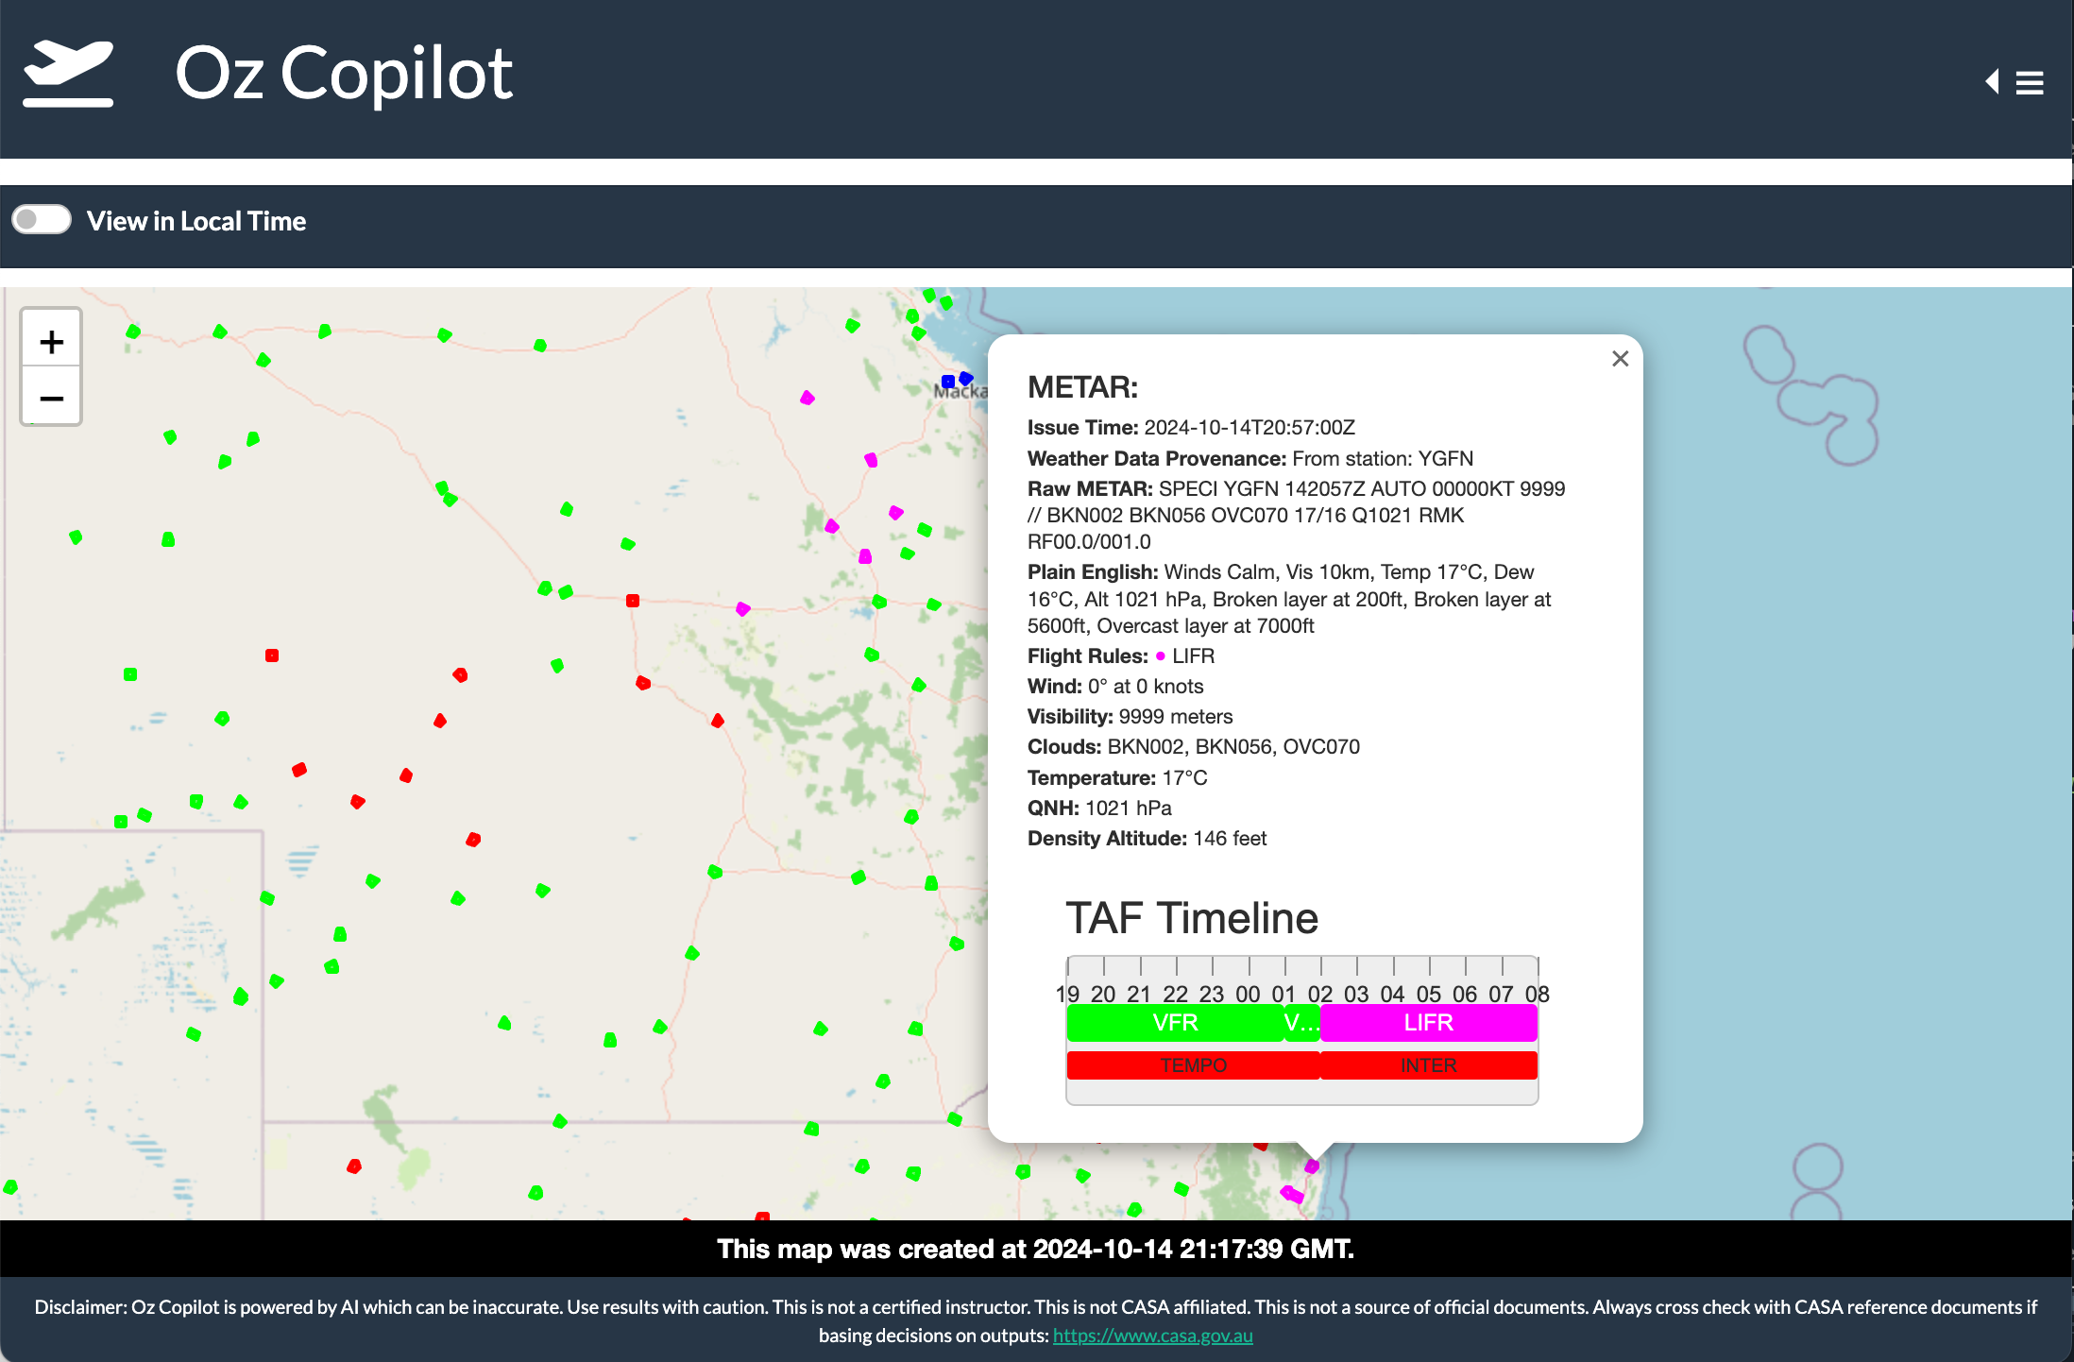Click the Weather Data Provenance YGFN line
Image resolution: width=2074 pixels, height=1362 pixels.
point(1250,458)
